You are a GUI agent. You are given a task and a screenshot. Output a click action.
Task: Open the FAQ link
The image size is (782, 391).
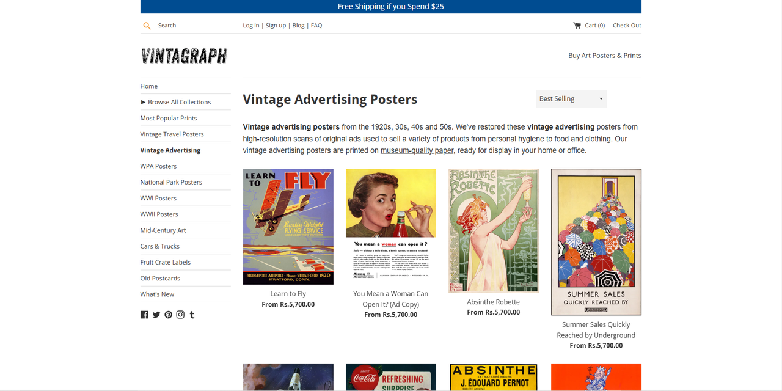point(316,26)
